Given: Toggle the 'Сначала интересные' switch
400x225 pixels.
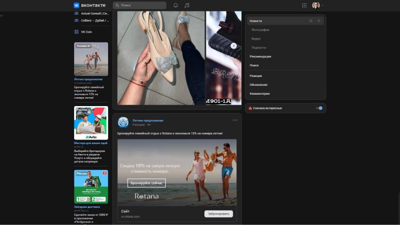Looking at the screenshot, I should pyautogui.click(x=319, y=108).
